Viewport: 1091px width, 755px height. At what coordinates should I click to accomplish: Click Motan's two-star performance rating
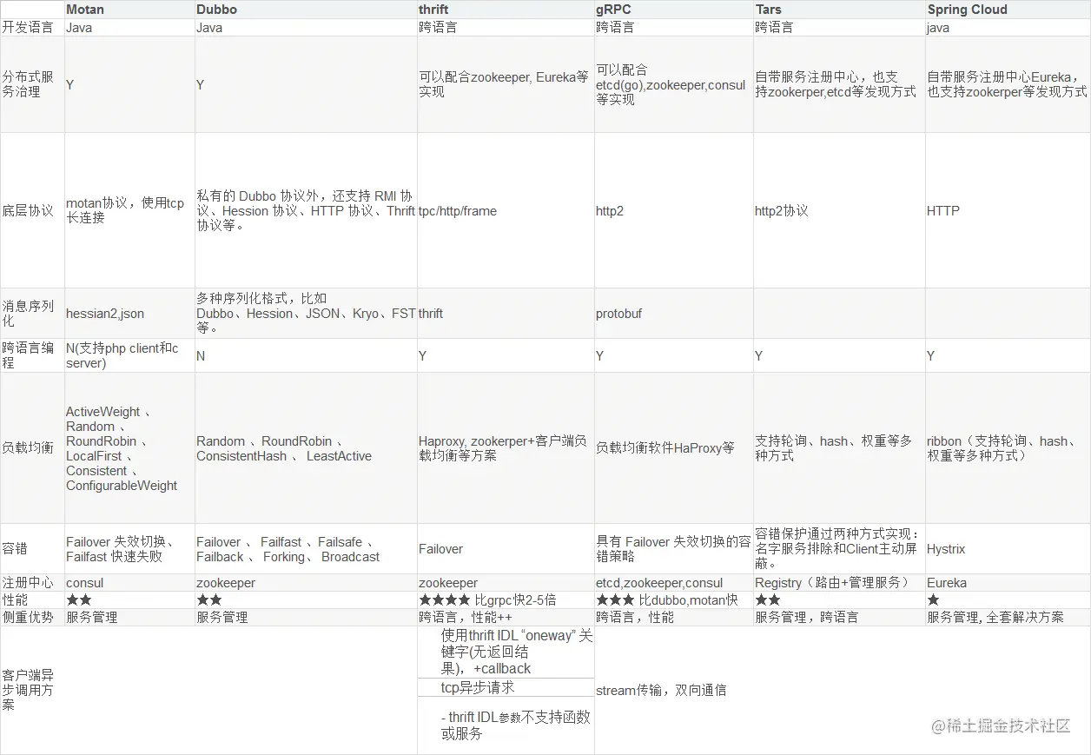(x=79, y=599)
